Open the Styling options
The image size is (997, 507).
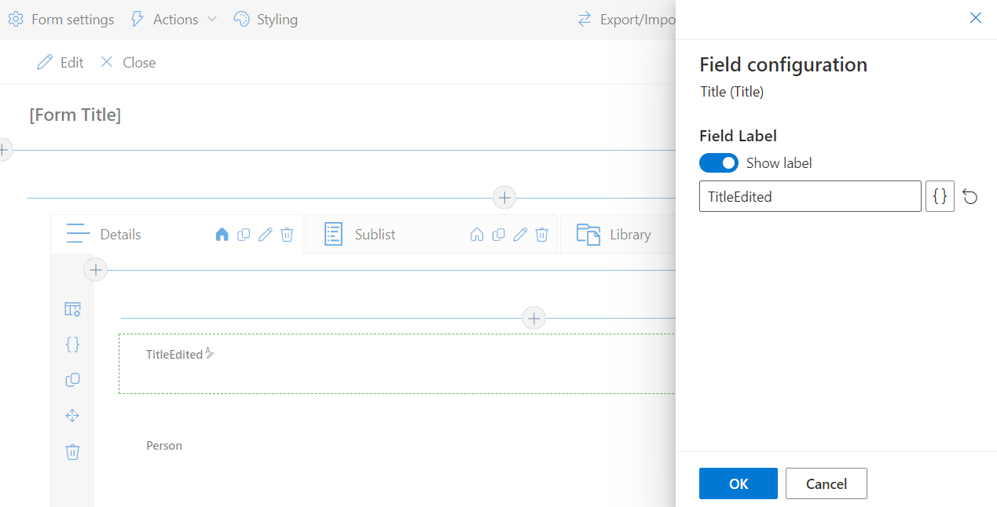(266, 20)
